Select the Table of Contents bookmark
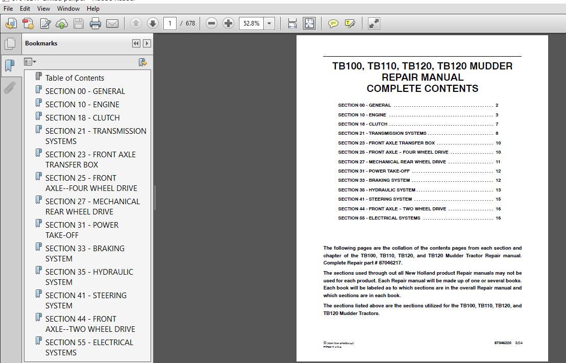566x363 pixels. click(x=75, y=78)
